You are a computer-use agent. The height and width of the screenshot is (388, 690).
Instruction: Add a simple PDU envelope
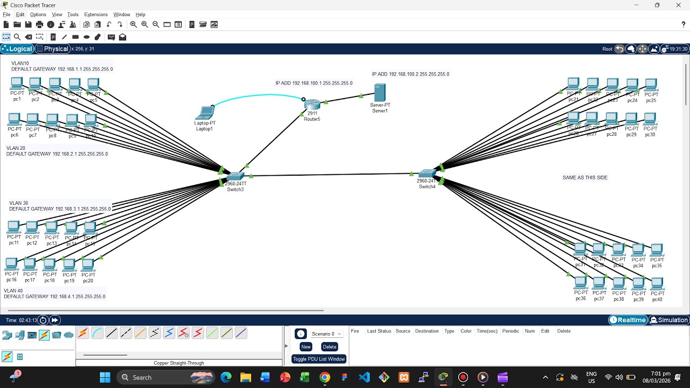111,37
